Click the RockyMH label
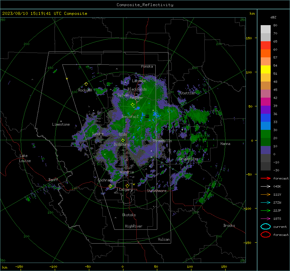This screenshot has height=271, width=290. 85,90
